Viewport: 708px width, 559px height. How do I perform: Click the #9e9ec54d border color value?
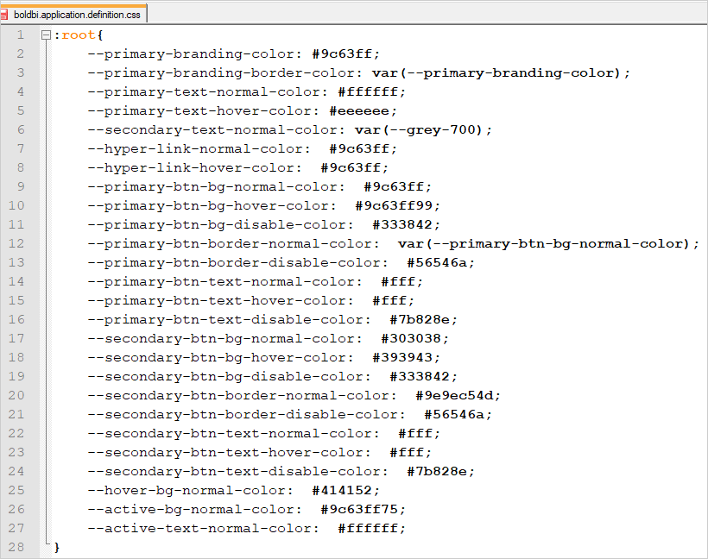point(458,396)
